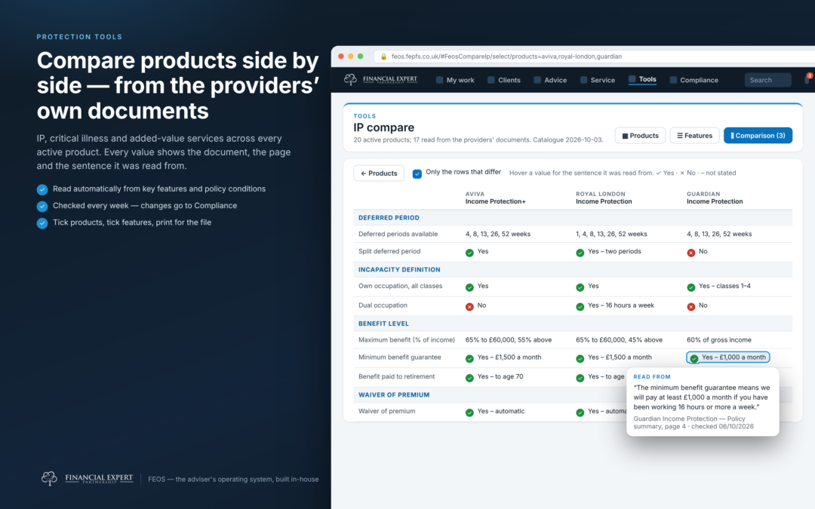Click green tick for Royal London minimum benefit guarantee
Viewport: 815px width, 509px height.
tap(580, 358)
